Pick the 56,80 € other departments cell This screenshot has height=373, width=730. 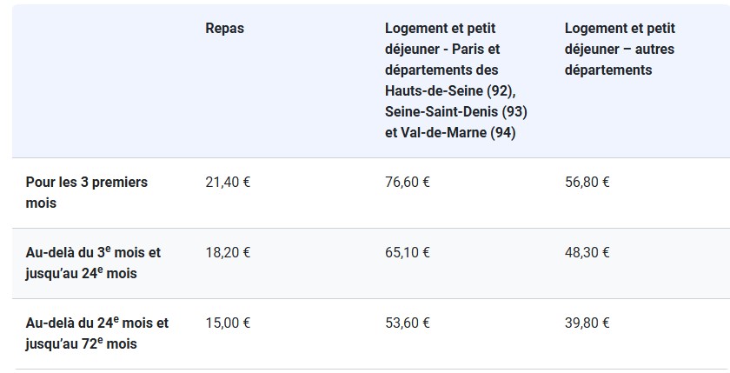(587, 183)
